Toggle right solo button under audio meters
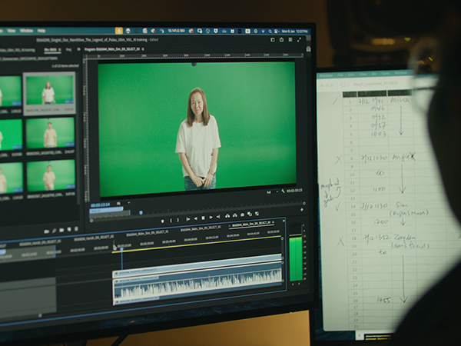Image resolution: width=461 pixels, height=346 pixels. tap(300, 284)
